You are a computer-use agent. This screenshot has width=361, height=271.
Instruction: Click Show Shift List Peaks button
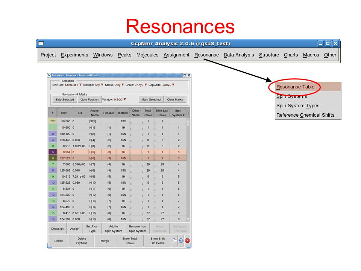tap(158, 241)
